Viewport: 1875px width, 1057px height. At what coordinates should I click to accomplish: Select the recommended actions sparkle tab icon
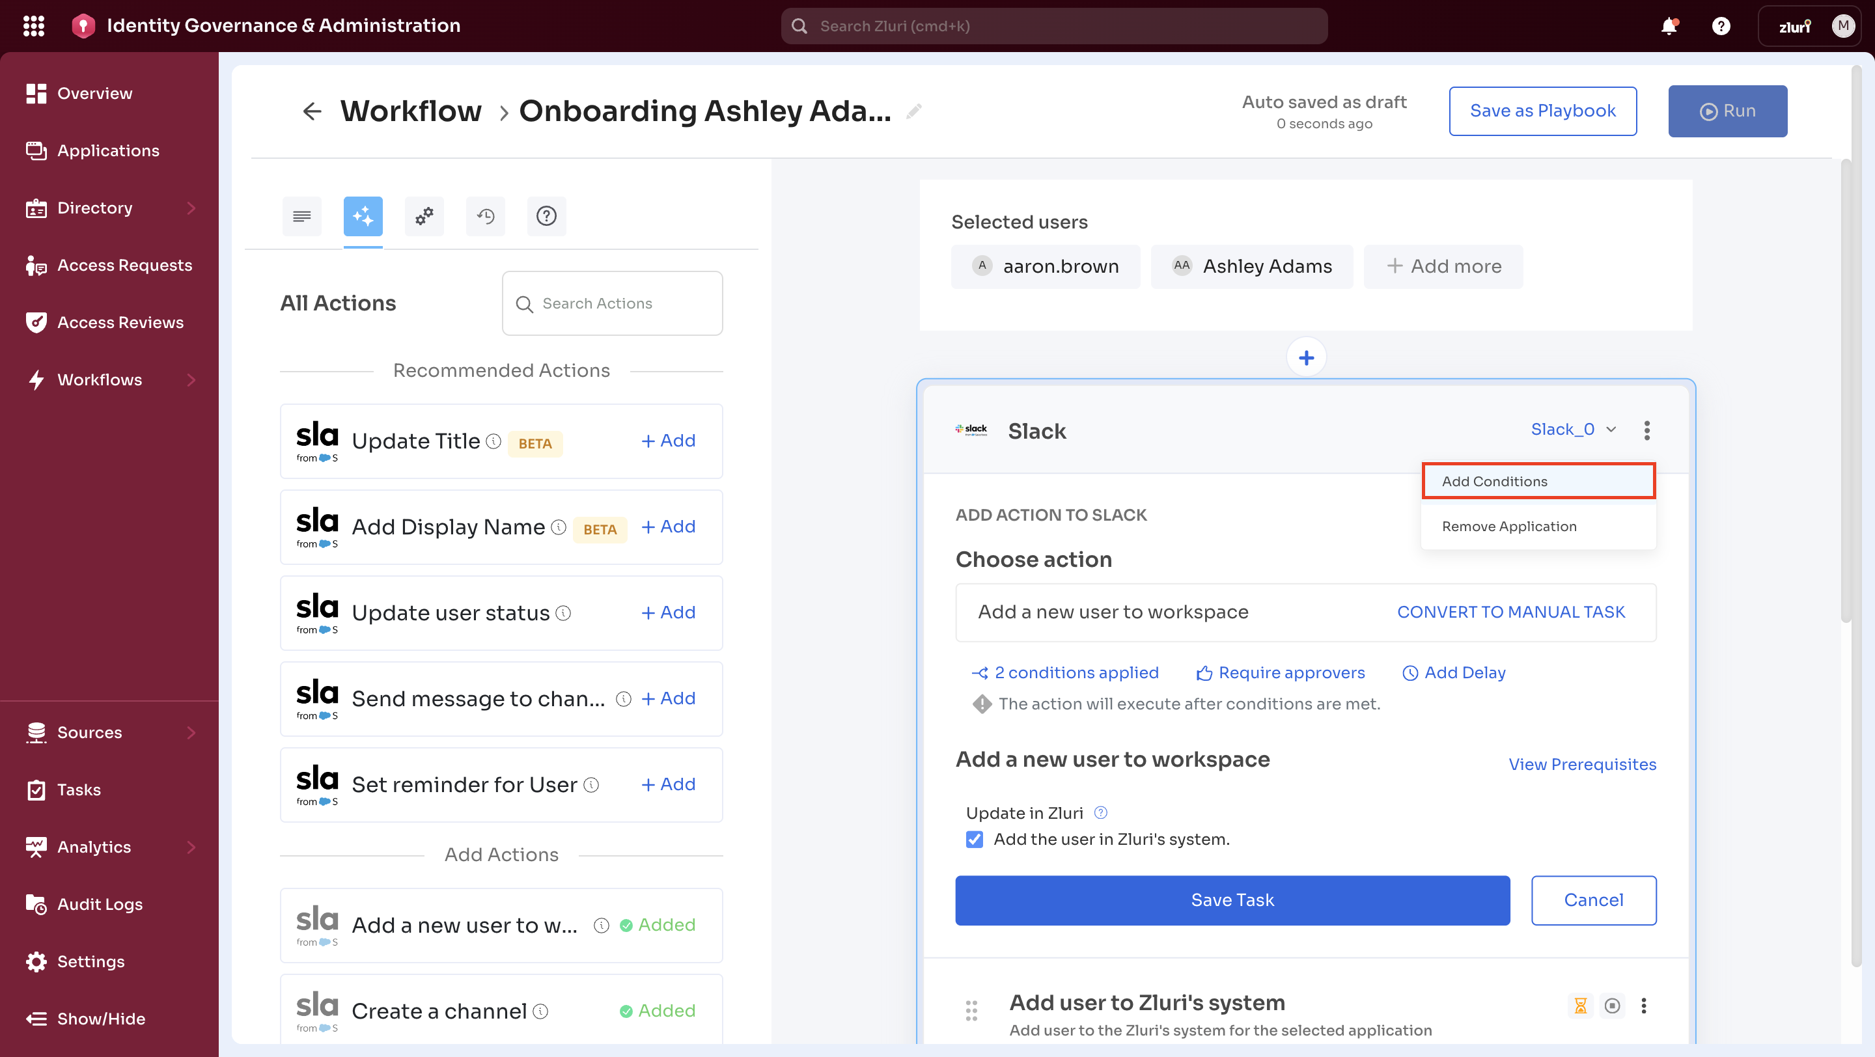coord(362,215)
